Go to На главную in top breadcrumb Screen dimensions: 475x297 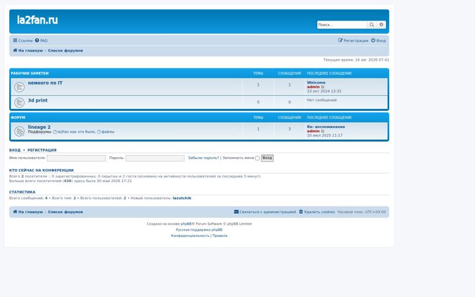(28, 51)
